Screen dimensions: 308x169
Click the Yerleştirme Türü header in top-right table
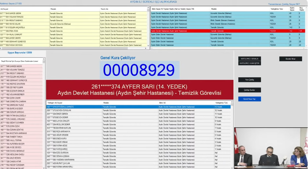click(278, 9)
